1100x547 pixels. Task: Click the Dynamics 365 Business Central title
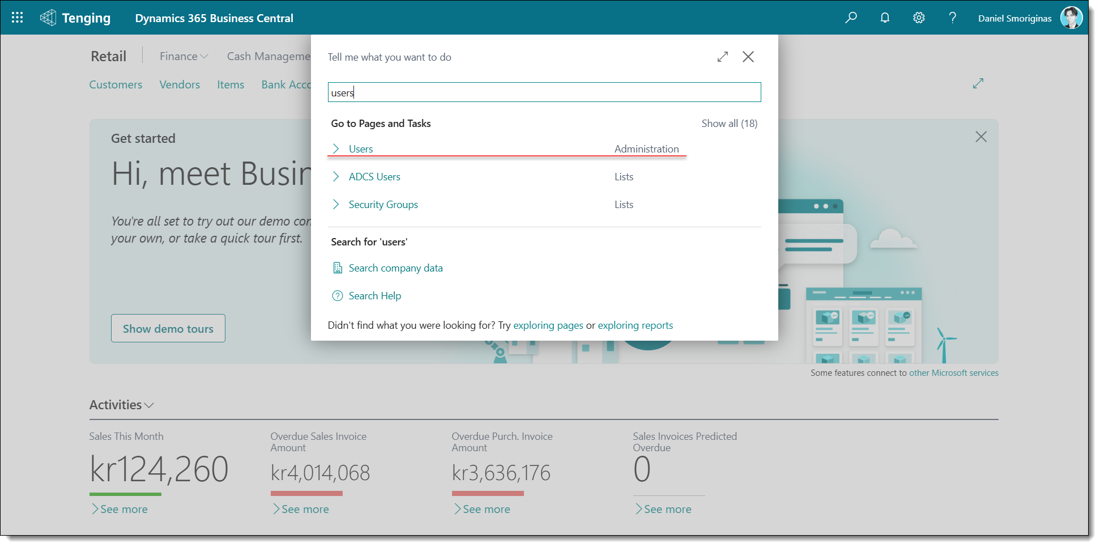[214, 18]
